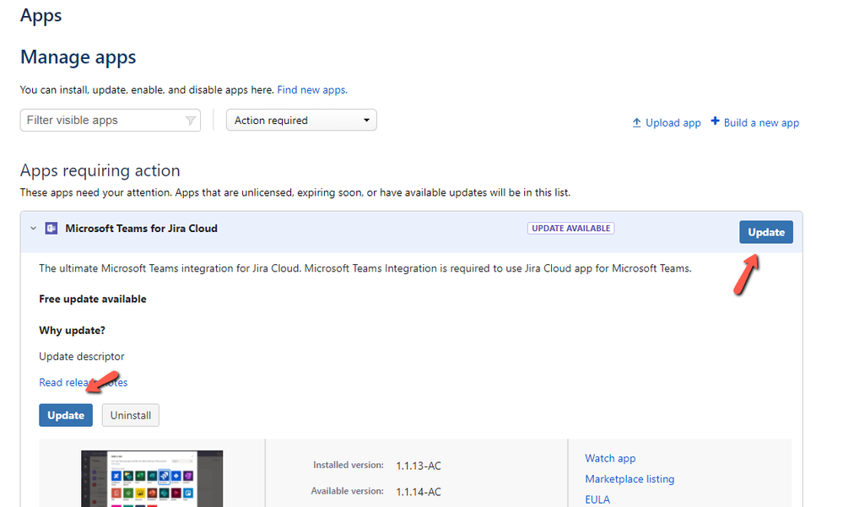Focus the Filter visible apps field
The width and height of the screenshot is (843, 507).
[x=111, y=121]
